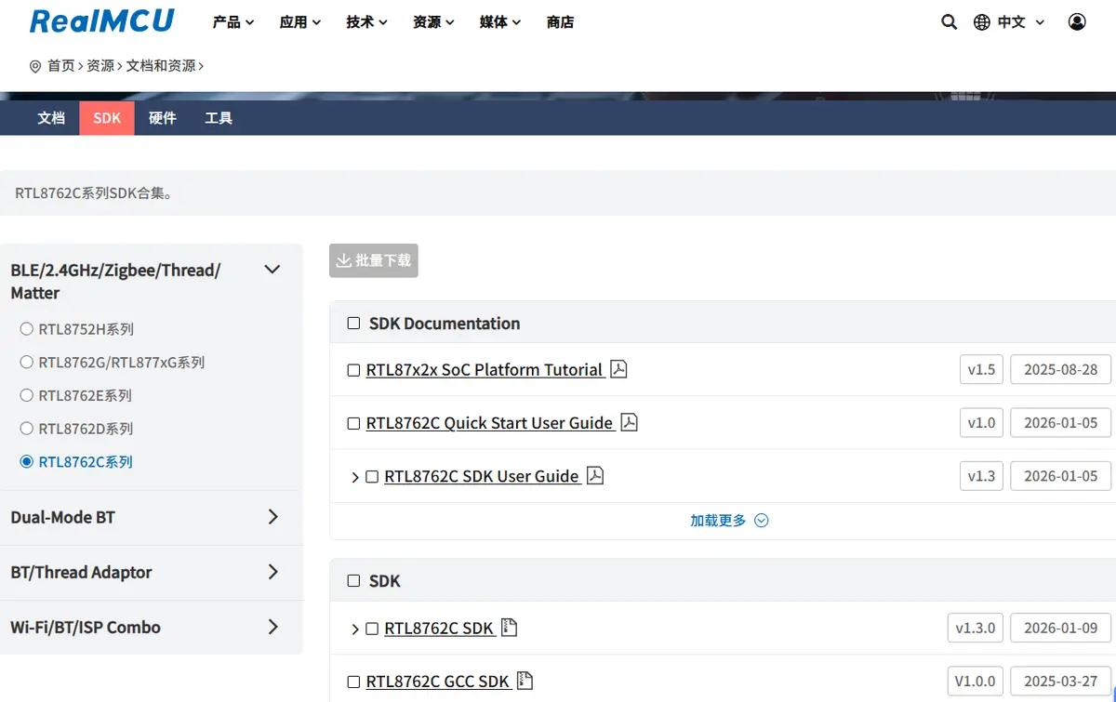Switch to the SDK tab

pyautogui.click(x=107, y=118)
